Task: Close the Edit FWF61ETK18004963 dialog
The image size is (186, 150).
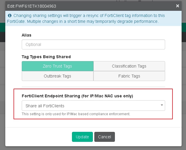Action: 177,6
